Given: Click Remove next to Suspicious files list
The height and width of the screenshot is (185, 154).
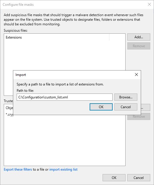Looking at the screenshot, I should pyautogui.click(x=139, y=46).
